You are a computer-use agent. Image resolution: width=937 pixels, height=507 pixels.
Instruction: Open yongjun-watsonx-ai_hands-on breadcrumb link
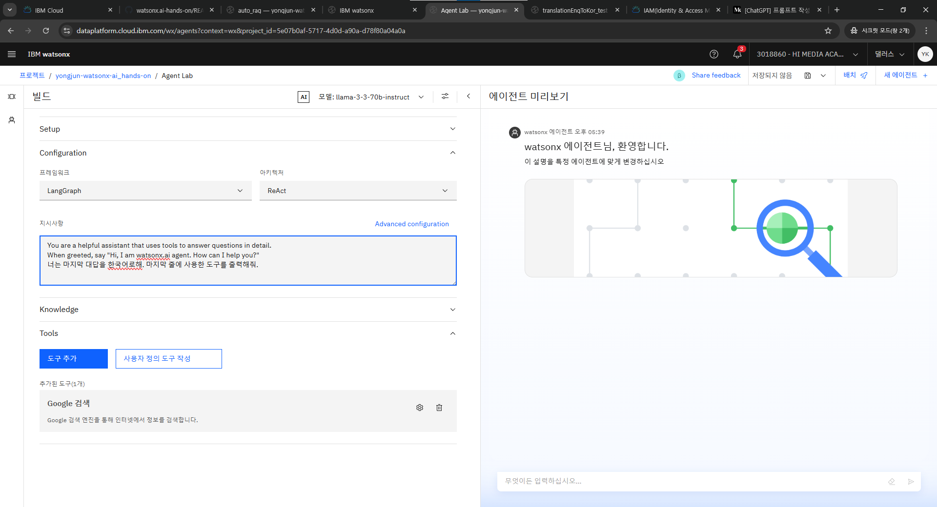pyautogui.click(x=103, y=76)
